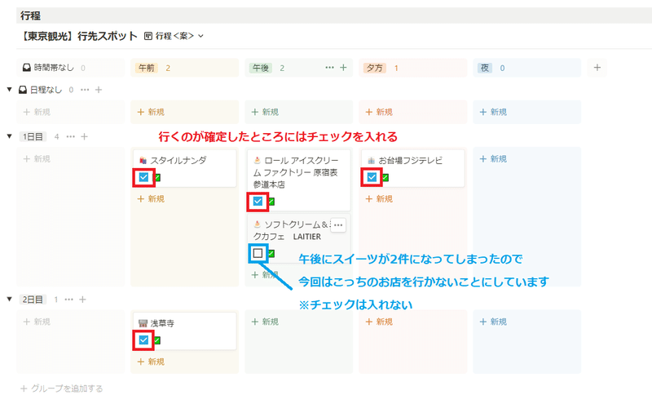Add 新規 in 2日目 row 時間帯なし column
This screenshot has height=404, width=652.
point(37,322)
